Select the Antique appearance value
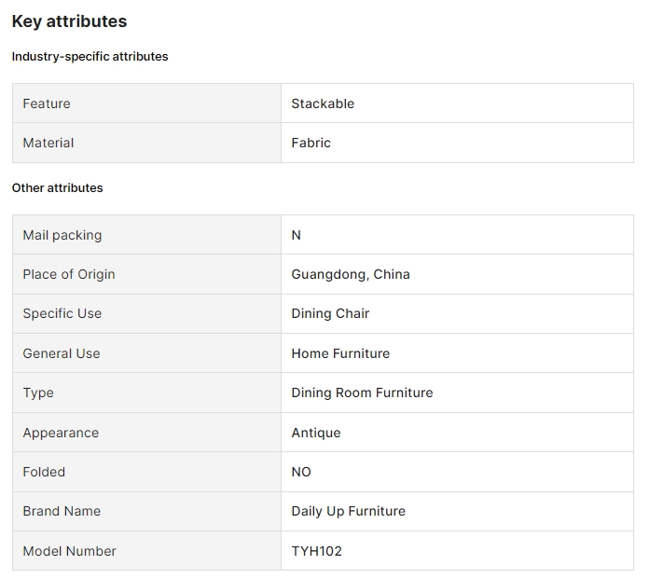 [x=316, y=433]
